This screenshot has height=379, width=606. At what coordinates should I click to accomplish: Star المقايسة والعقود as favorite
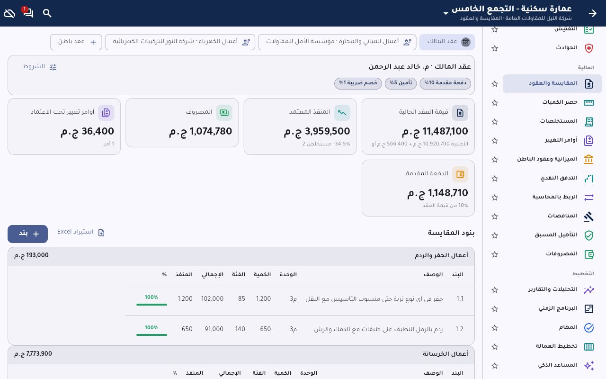[495, 84]
